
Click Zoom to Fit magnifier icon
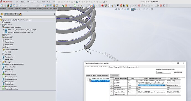click(x=116, y=9)
